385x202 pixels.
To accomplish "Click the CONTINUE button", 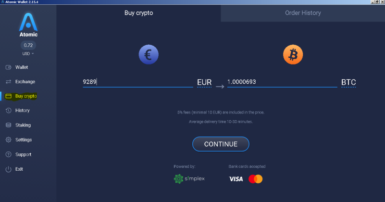I will pos(221,144).
